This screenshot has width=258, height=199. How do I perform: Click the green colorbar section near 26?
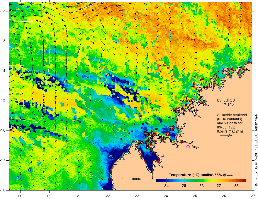tap(201, 181)
